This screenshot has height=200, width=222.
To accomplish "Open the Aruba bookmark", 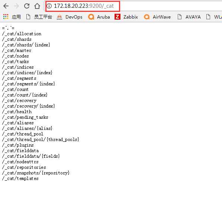I will pyautogui.click(x=103, y=17).
